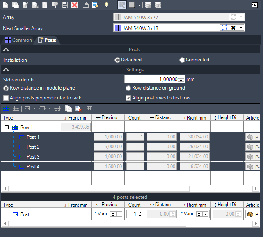This screenshot has height=237, width=263.
Task: Click the Post 1 right value 30,034.00
Action: pos(194,137)
